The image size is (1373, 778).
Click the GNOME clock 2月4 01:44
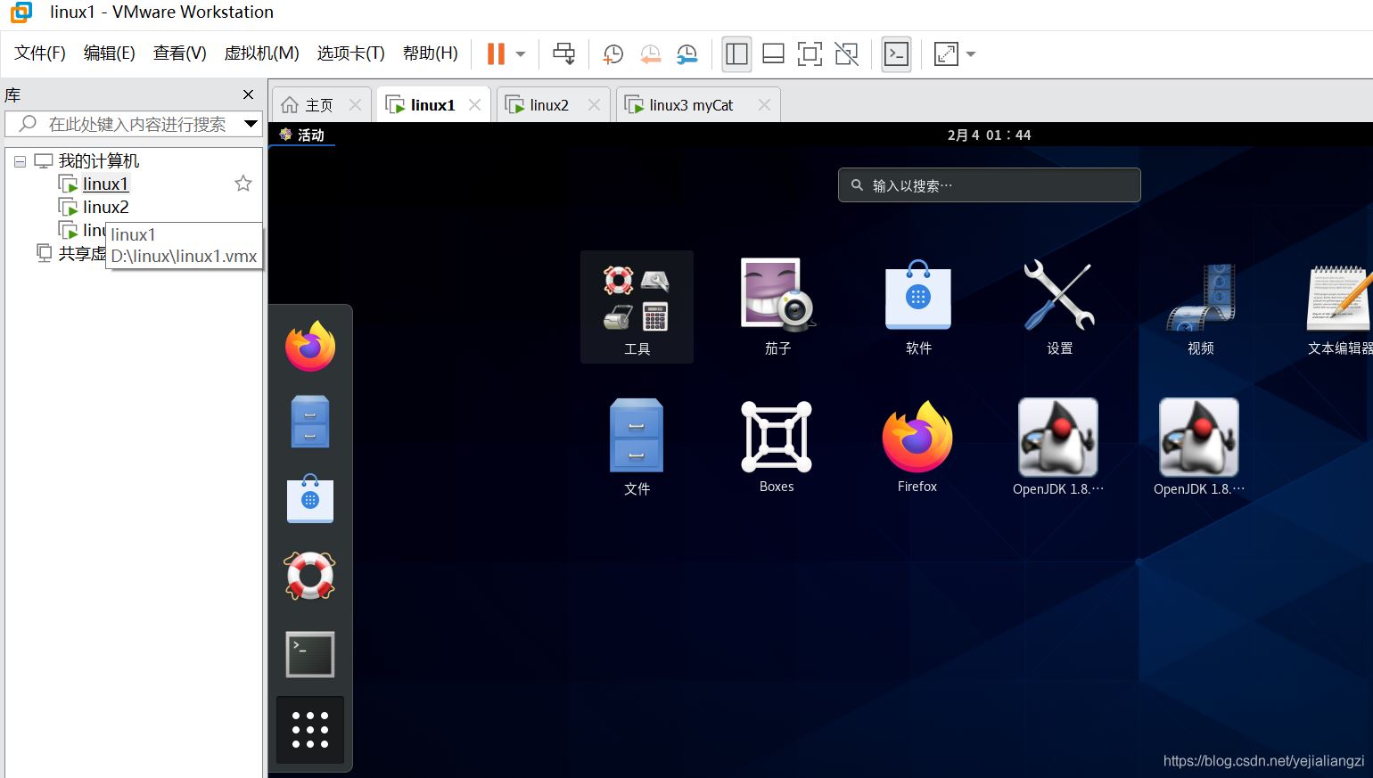tap(989, 135)
